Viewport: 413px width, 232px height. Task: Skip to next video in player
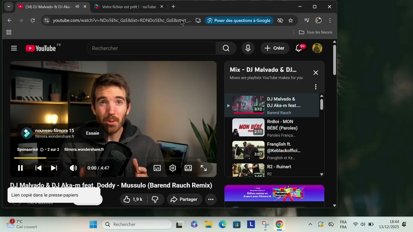pos(54,168)
